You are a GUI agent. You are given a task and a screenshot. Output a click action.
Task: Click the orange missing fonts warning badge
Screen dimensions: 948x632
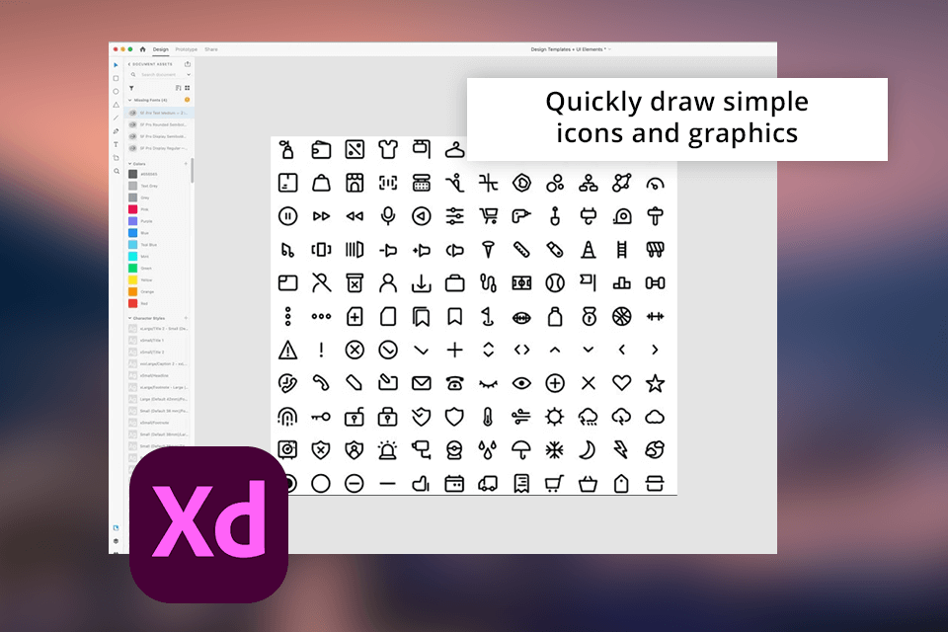[x=187, y=100]
